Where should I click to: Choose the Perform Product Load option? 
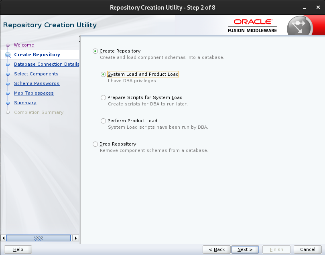(103, 121)
